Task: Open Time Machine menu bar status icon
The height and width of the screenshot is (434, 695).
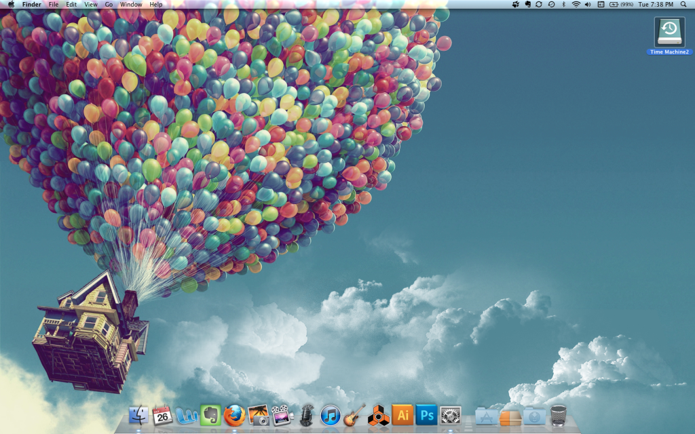Action: click(551, 5)
